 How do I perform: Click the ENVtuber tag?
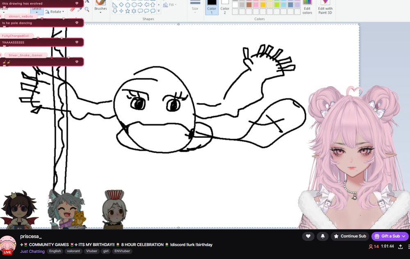(x=122, y=251)
